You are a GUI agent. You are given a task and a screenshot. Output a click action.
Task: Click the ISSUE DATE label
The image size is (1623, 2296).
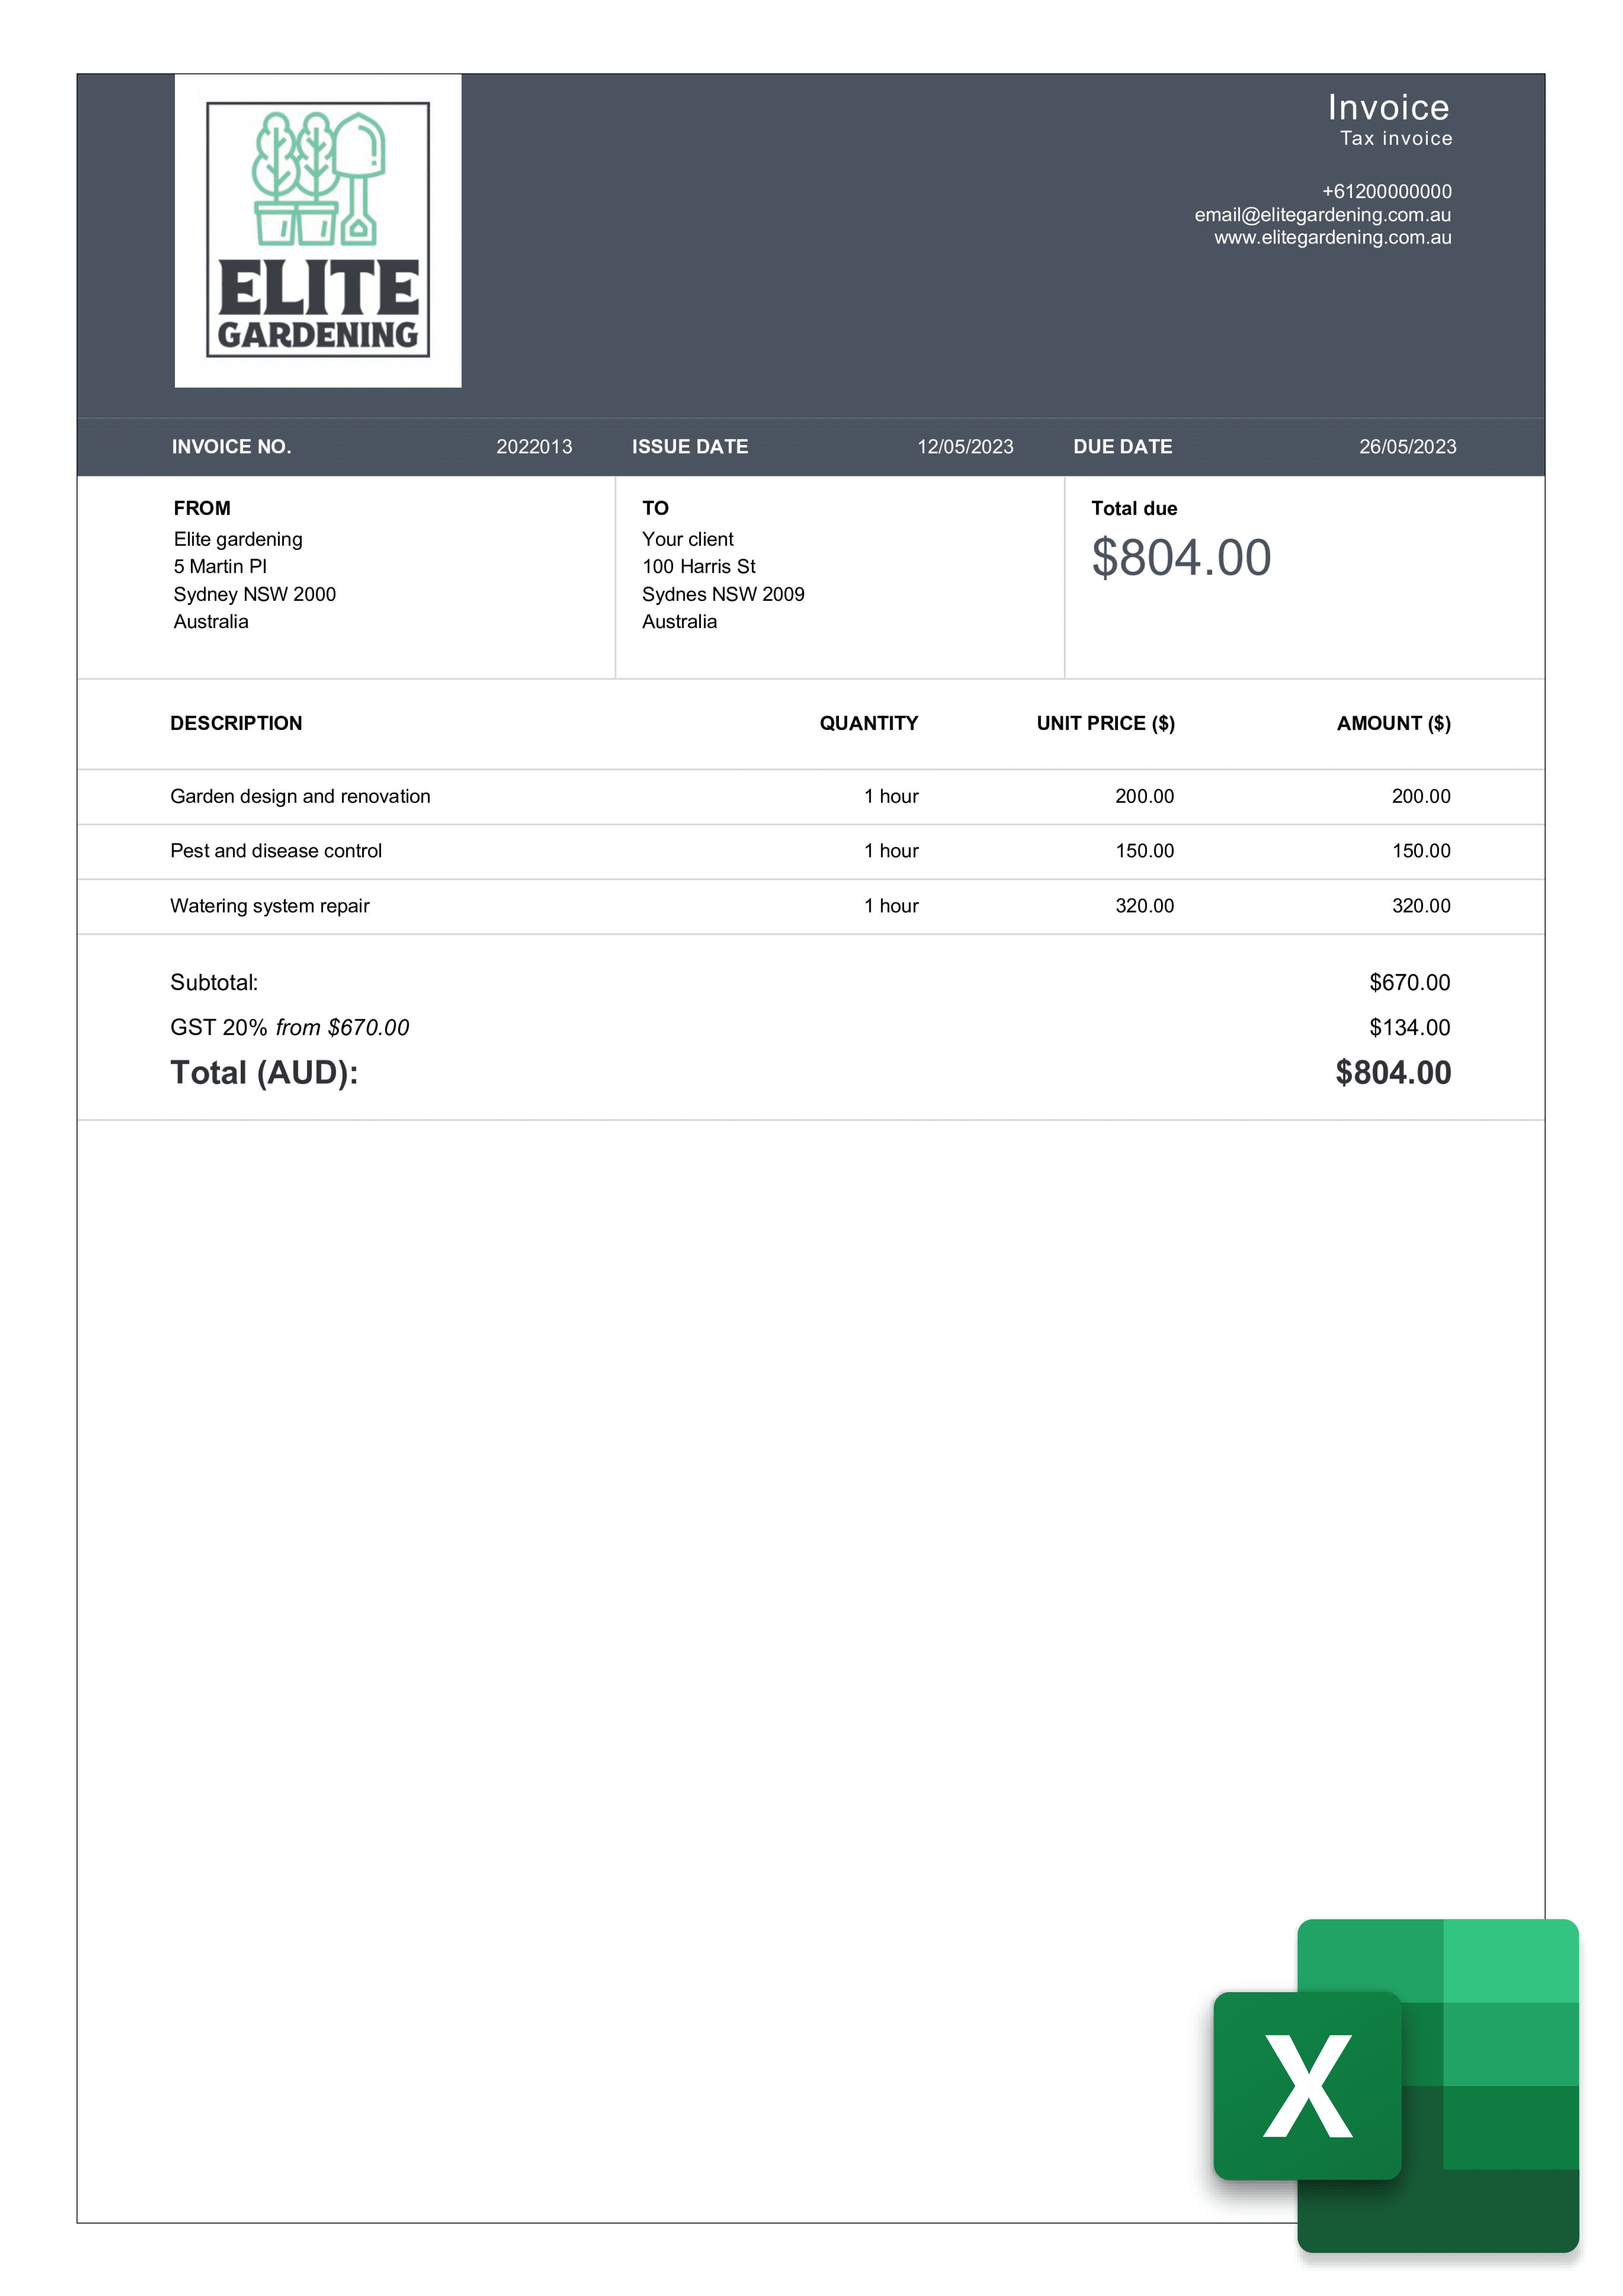point(690,447)
